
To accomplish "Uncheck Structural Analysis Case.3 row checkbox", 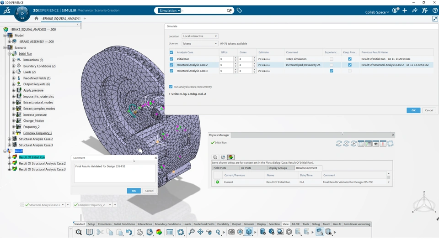I will click(171, 71).
